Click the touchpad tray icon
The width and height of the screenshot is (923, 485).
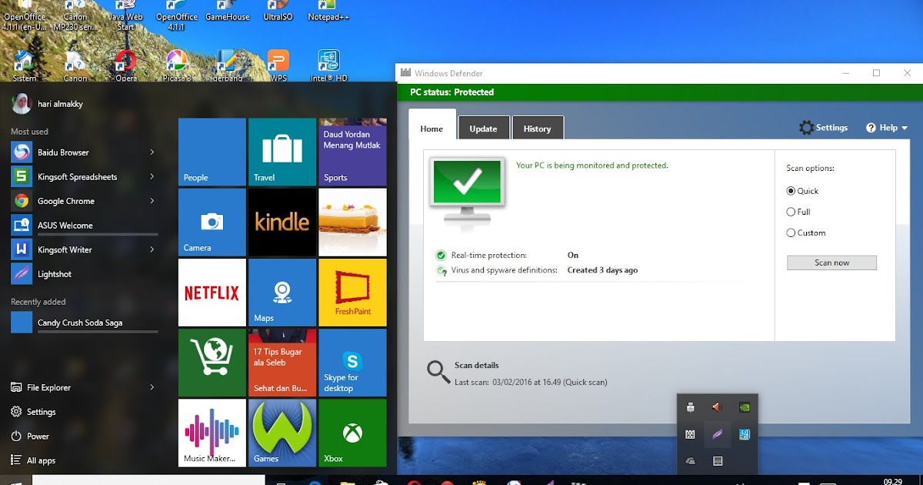pos(717,461)
